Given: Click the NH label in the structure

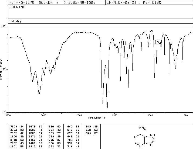Looking at the screenshot, I should point(153,135).
